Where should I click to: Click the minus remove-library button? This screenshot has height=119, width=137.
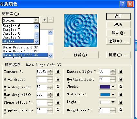click(x=51, y=20)
